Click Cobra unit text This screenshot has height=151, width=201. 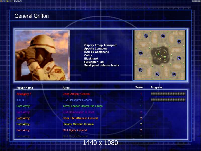[88, 55]
